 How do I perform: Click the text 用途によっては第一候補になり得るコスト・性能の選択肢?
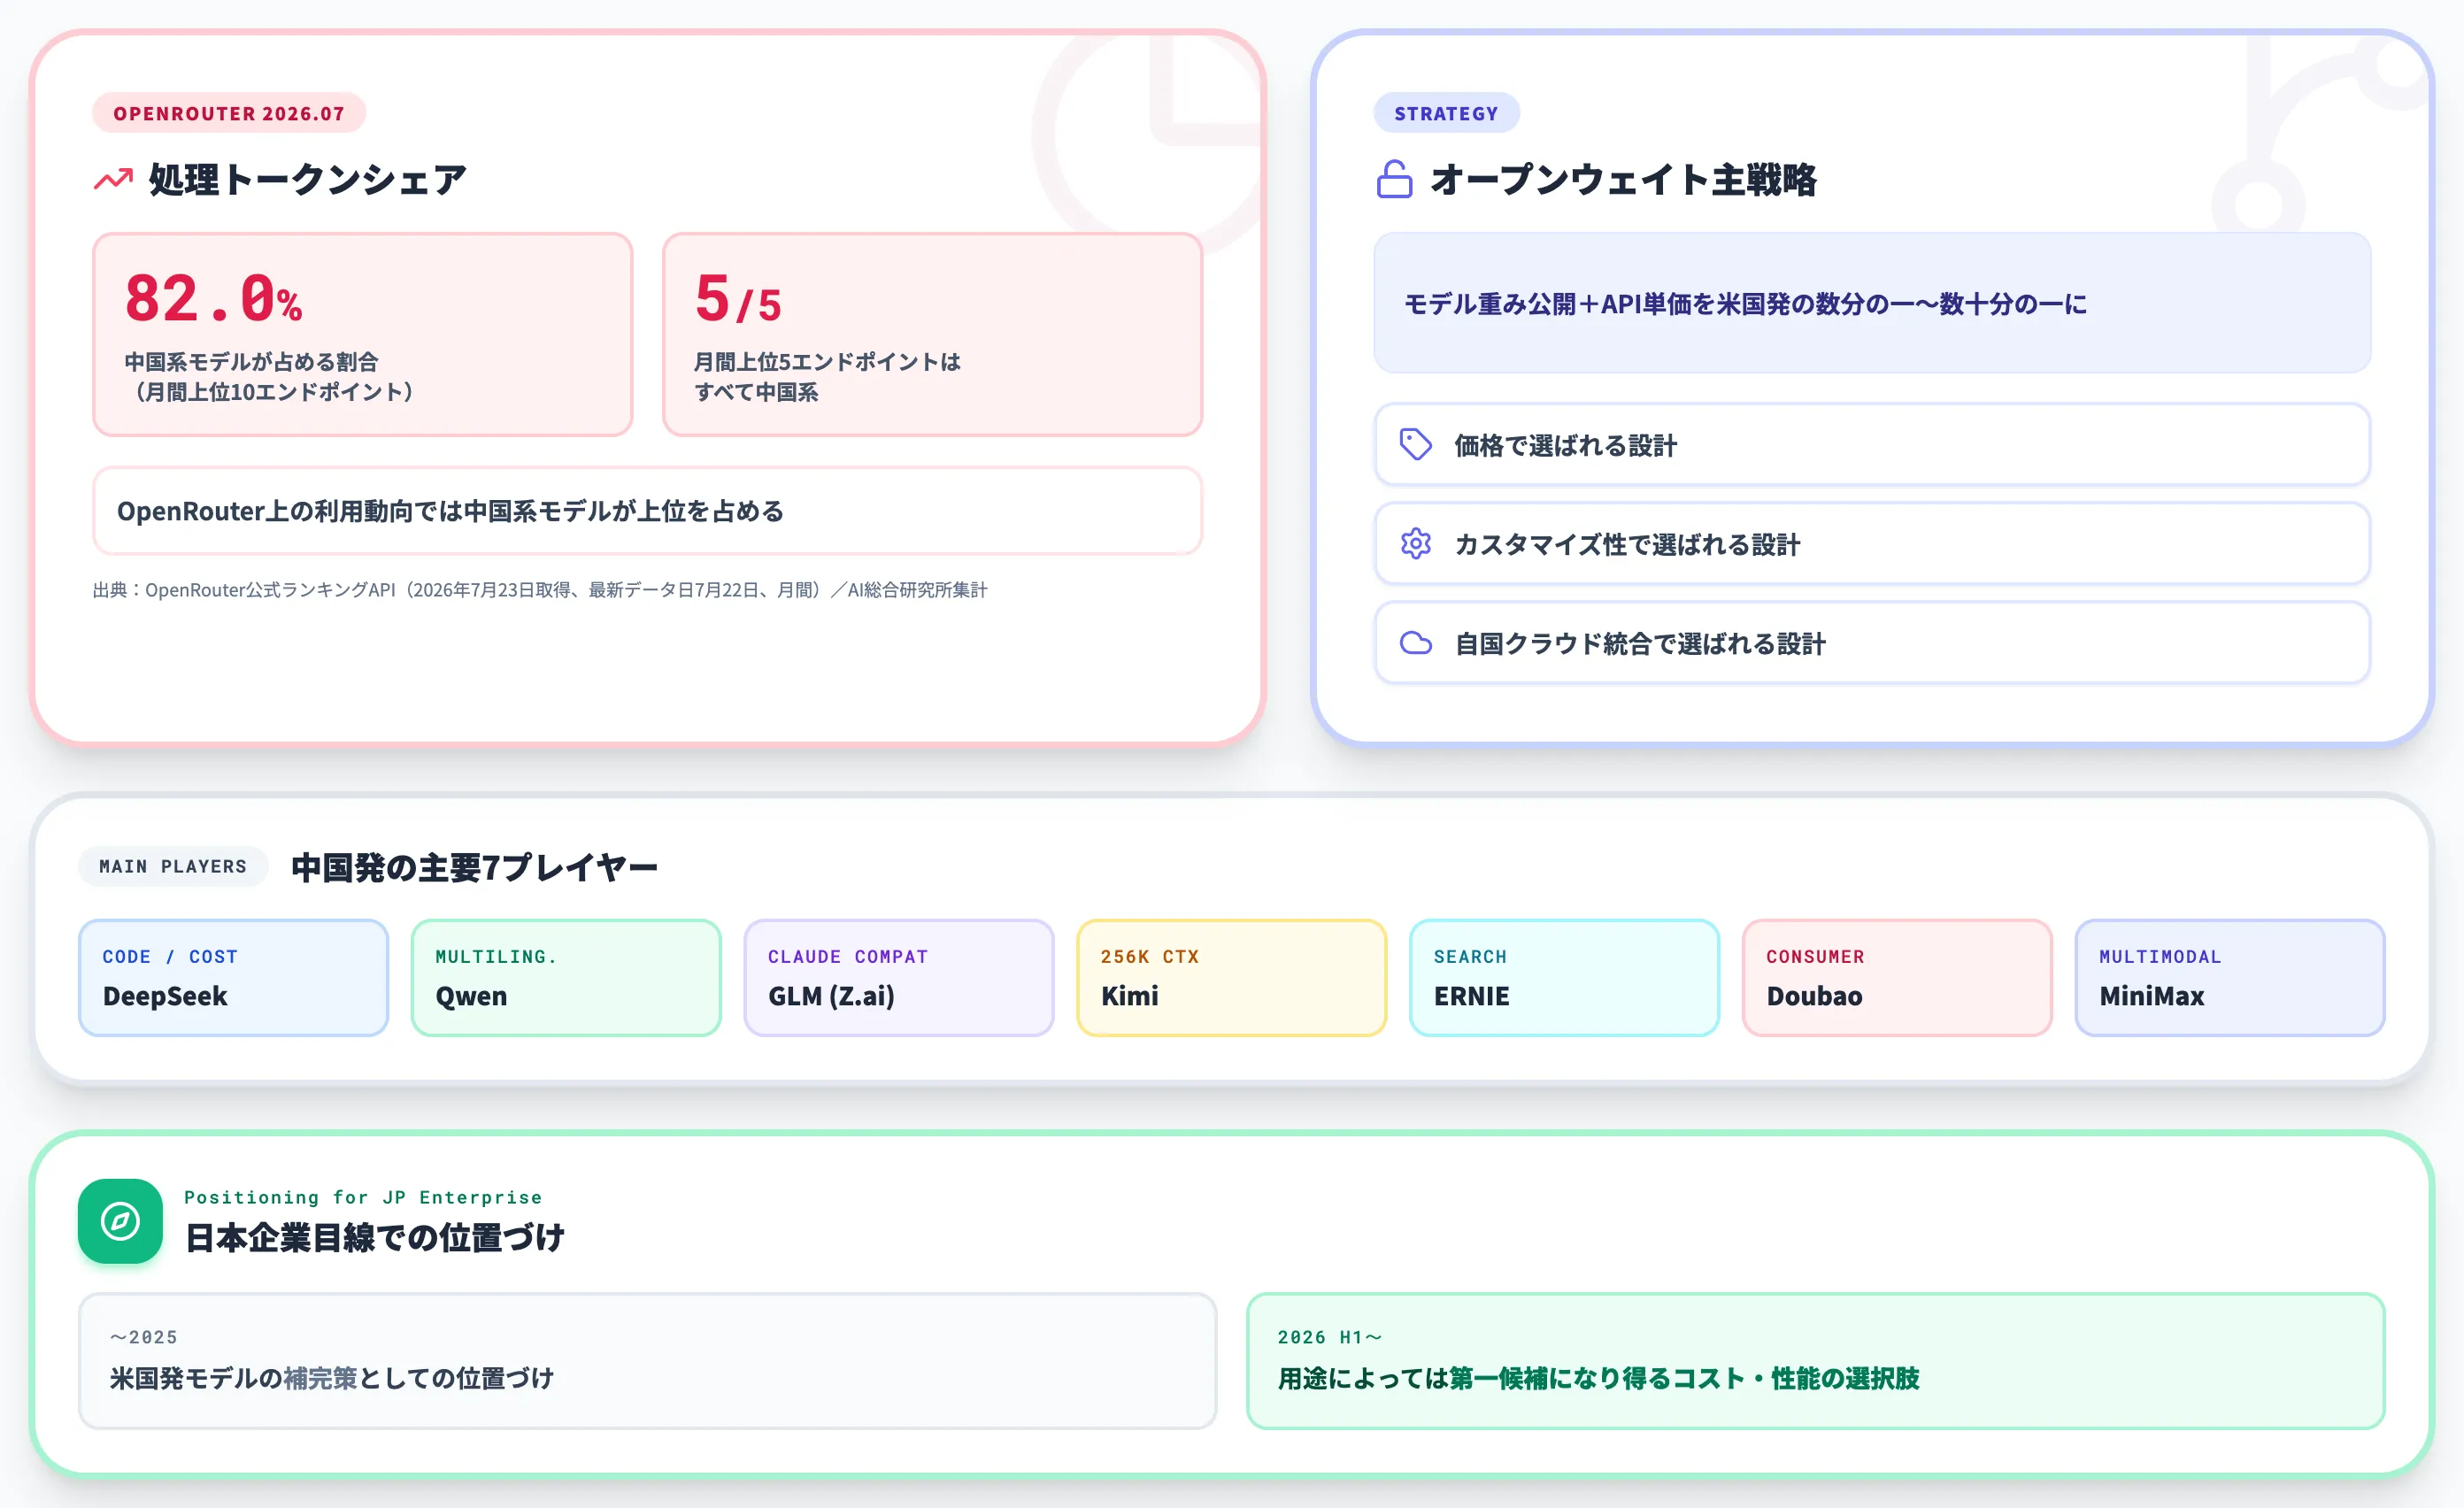1598,1378
